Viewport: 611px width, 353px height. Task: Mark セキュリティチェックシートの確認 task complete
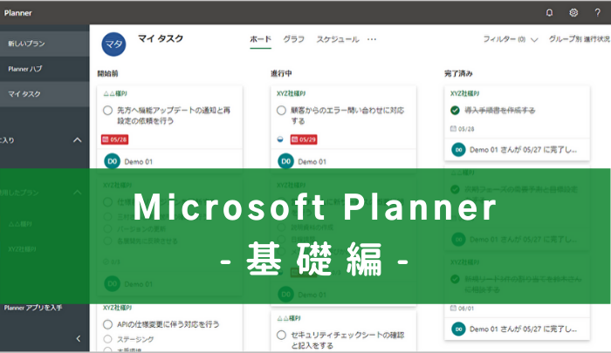pos(281,335)
